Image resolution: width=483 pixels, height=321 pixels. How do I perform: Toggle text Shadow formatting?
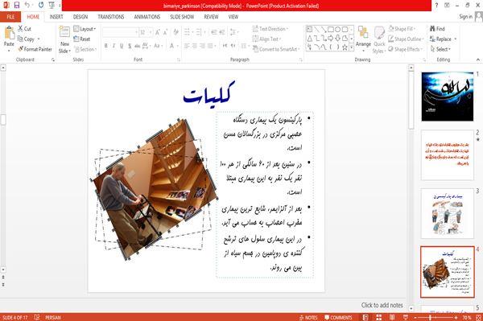coord(130,46)
